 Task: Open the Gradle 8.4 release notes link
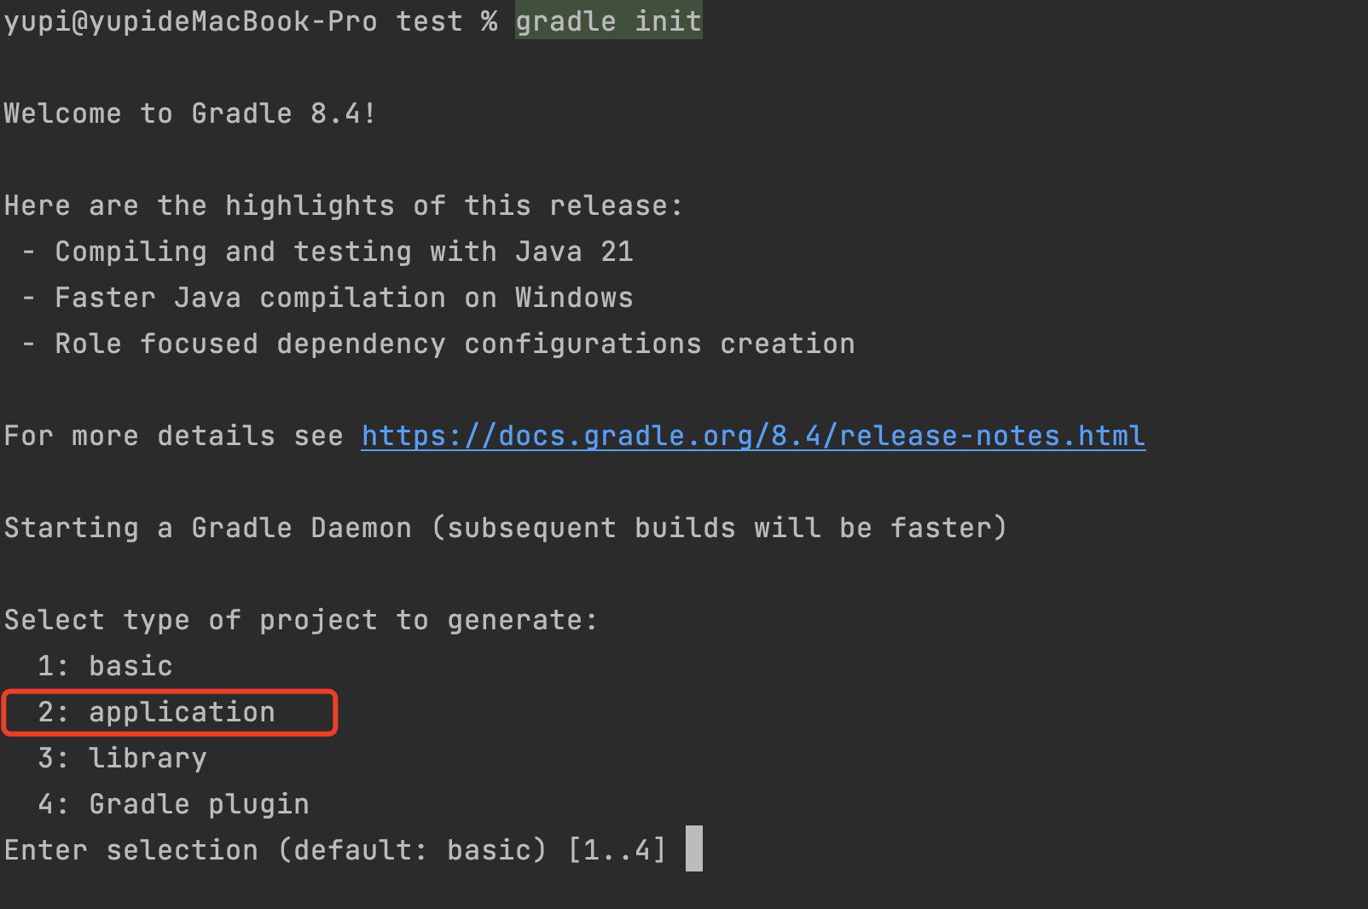[x=752, y=436]
